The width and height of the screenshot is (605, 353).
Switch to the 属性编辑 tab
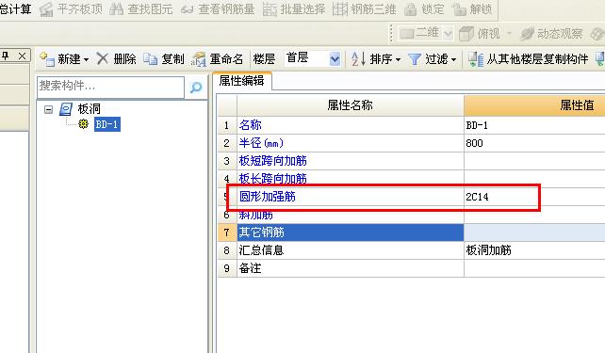tap(242, 81)
